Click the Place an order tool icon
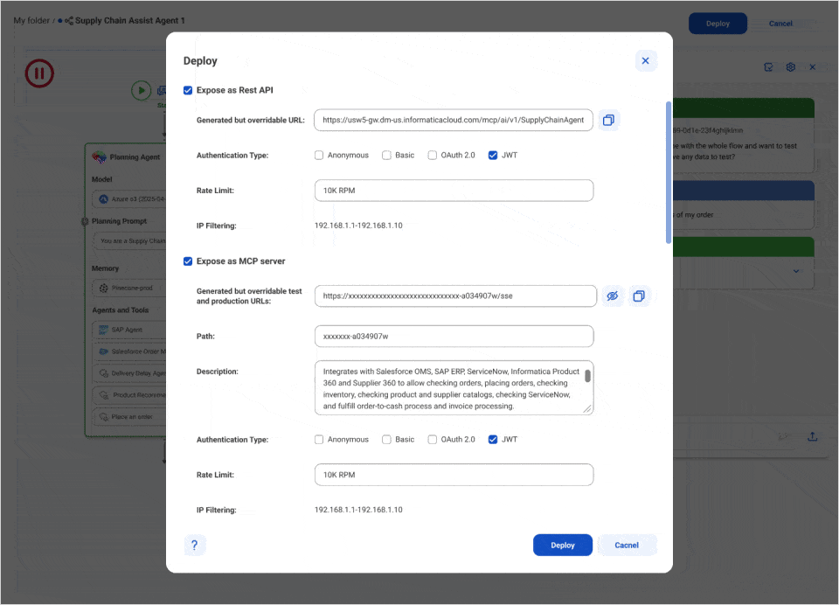 [x=104, y=416]
